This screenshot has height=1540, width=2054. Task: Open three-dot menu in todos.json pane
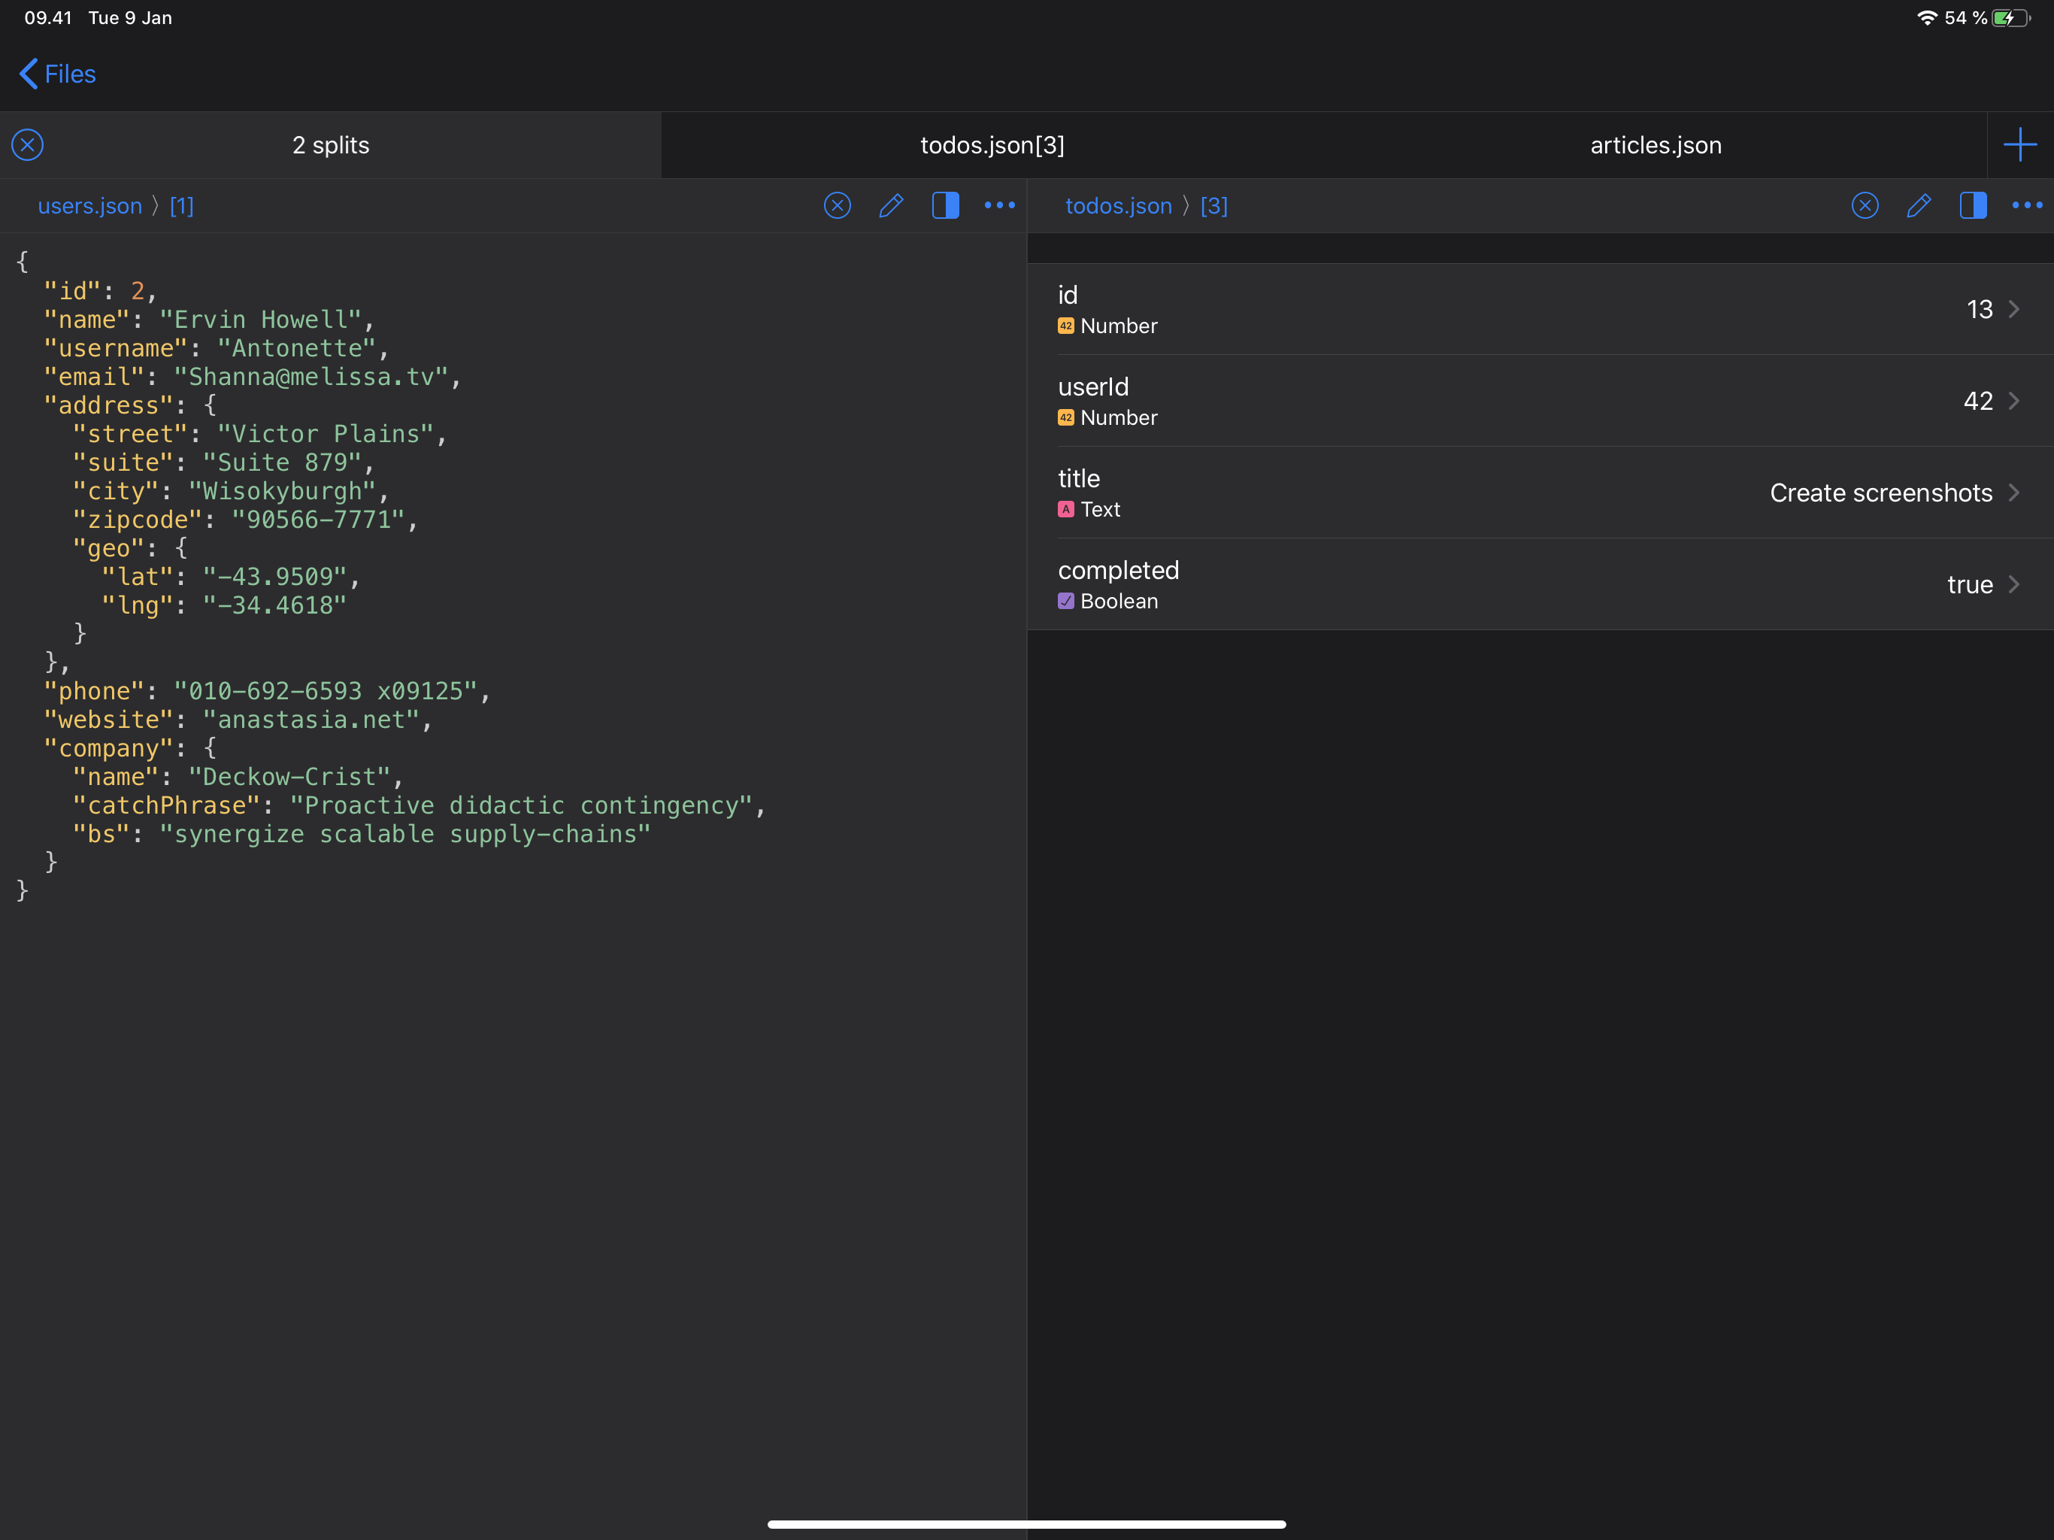(2026, 205)
